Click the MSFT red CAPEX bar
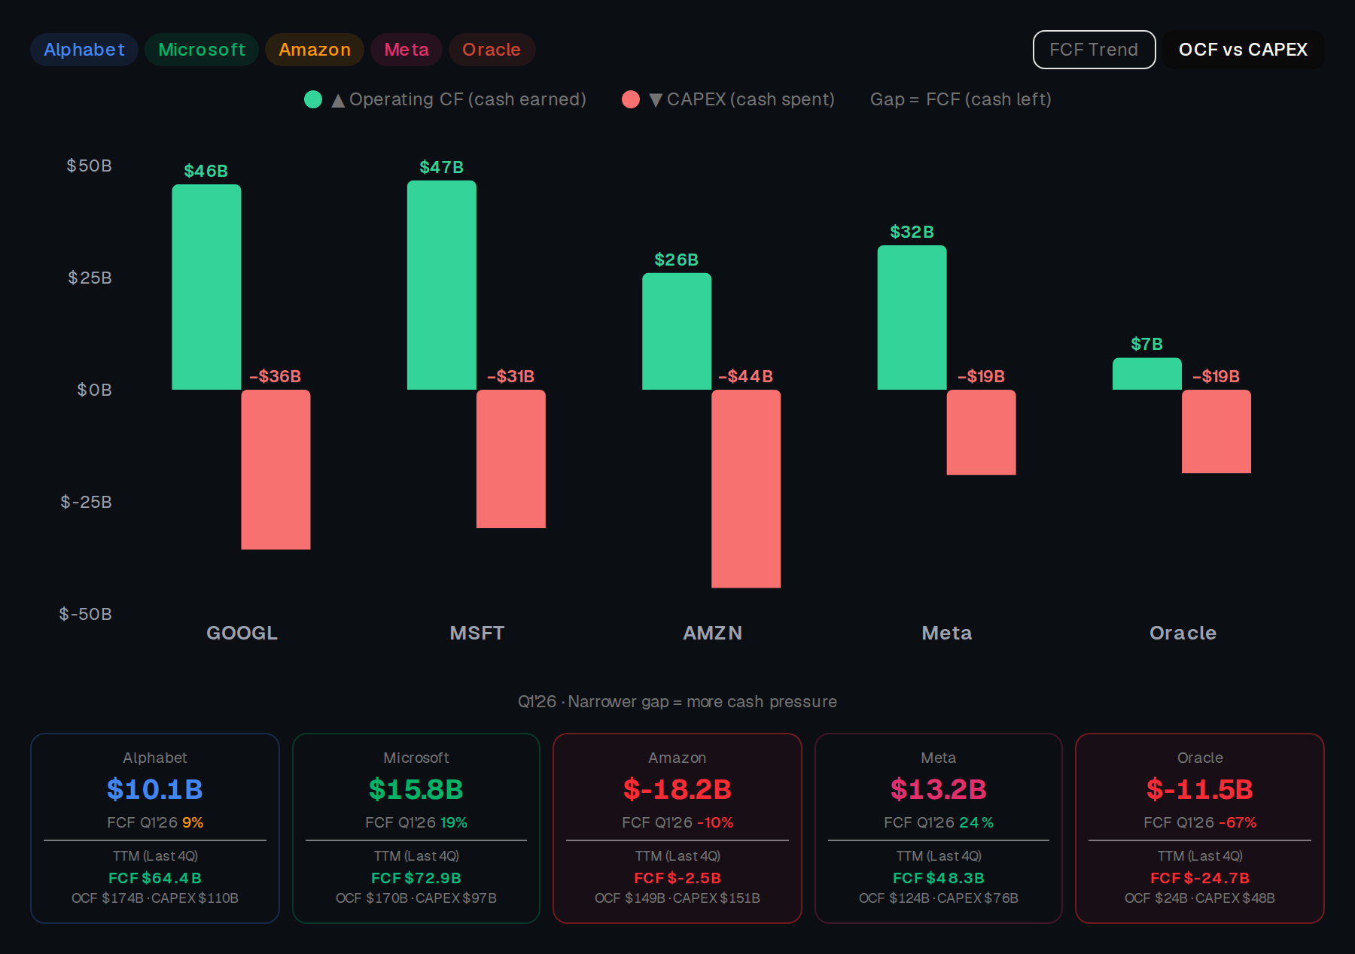1355x954 pixels. point(511,459)
